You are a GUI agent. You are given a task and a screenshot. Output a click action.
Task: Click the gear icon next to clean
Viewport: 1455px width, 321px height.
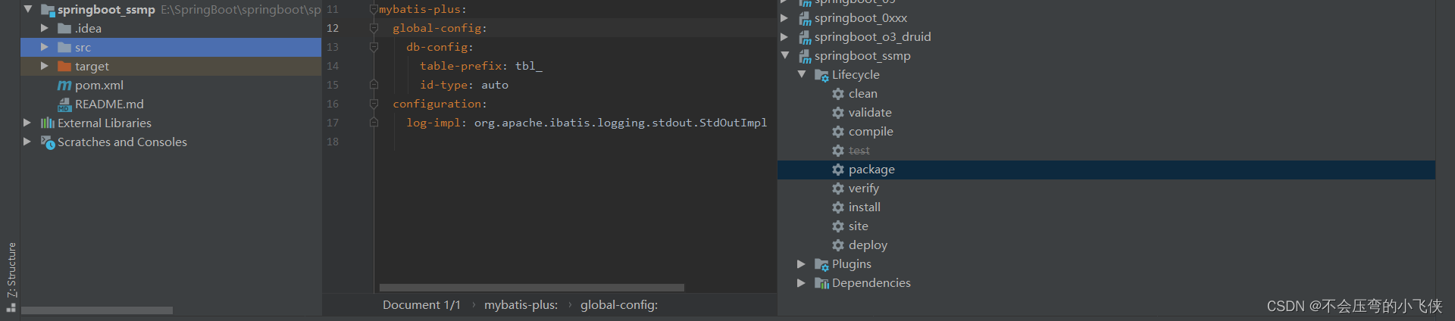(837, 94)
